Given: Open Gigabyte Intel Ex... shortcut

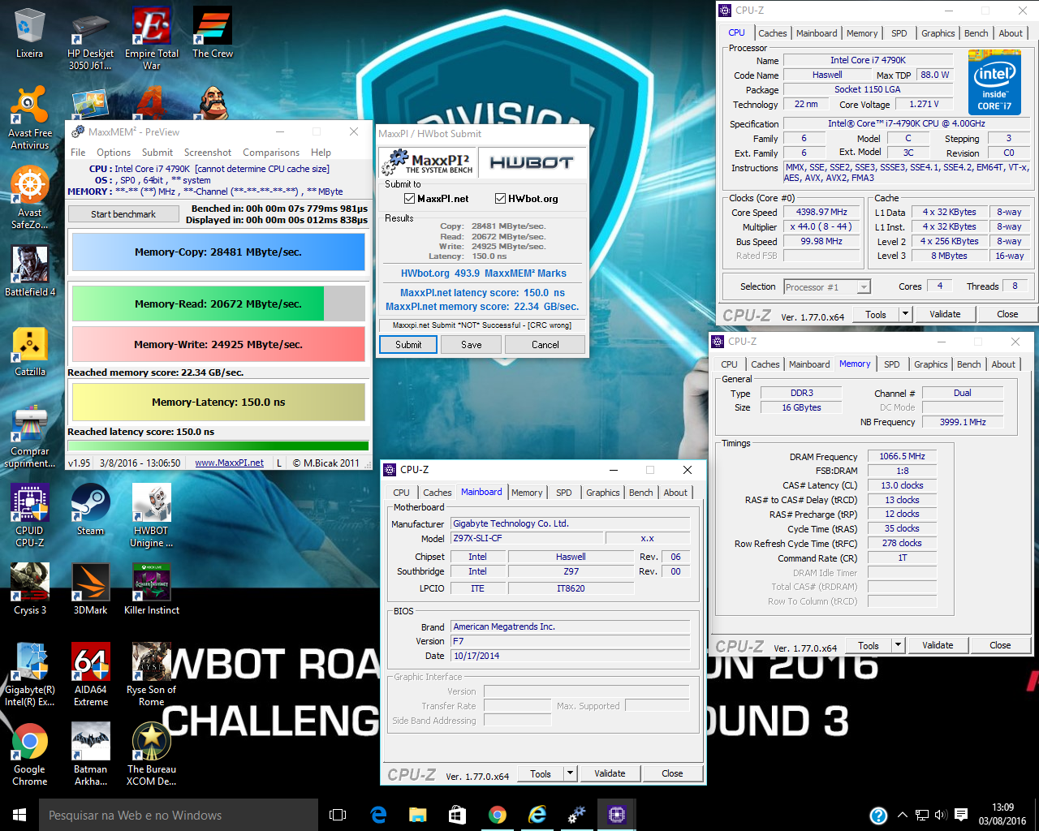Looking at the screenshot, I should pyautogui.click(x=30, y=675).
